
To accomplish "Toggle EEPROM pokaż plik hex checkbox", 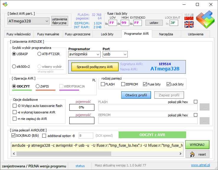I will click(x=196, y=115).
